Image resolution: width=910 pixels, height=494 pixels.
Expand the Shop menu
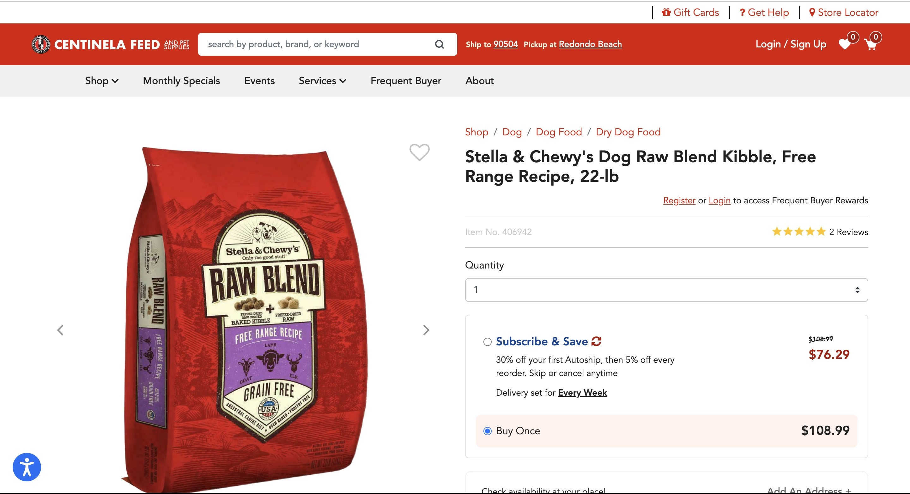[x=101, y=81]
